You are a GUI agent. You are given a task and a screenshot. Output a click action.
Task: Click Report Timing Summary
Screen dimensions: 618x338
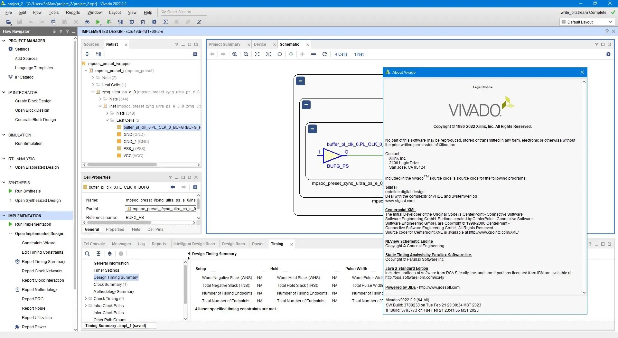tap(43, 261)
